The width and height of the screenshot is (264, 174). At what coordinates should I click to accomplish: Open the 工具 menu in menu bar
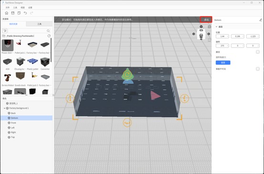pos(15,8)
